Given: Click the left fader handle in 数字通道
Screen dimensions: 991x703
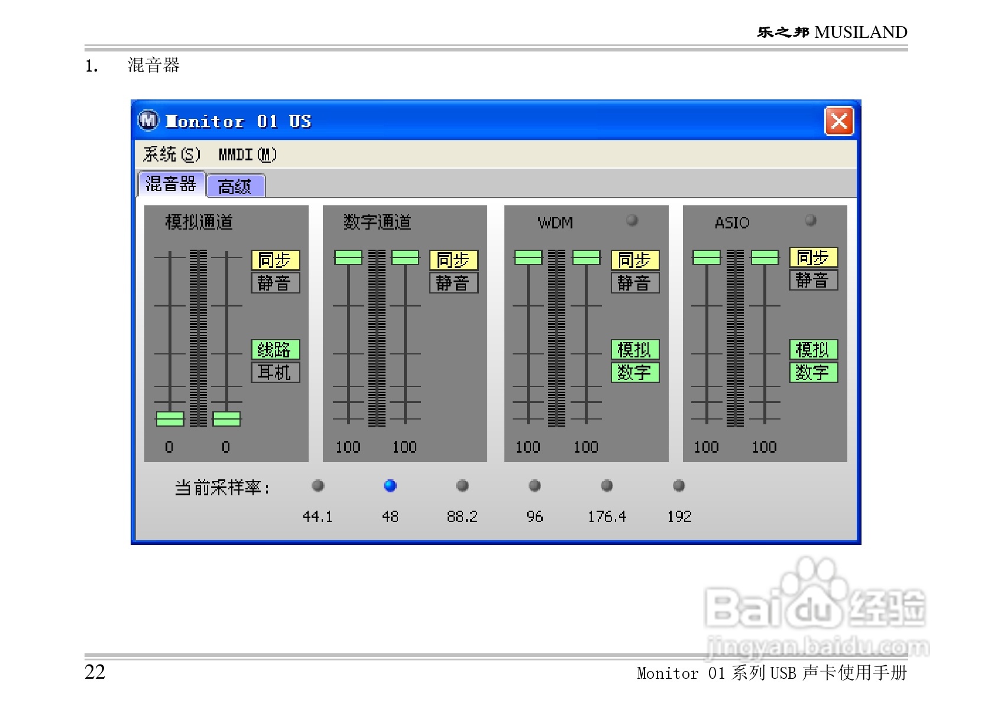Looking at the screenshot, I should click(348, 257).
